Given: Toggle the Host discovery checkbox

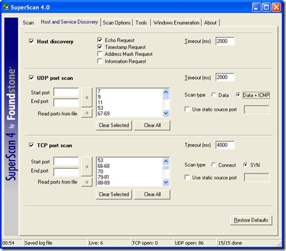Looking at the screenshot, I should [x=31, y=42].
